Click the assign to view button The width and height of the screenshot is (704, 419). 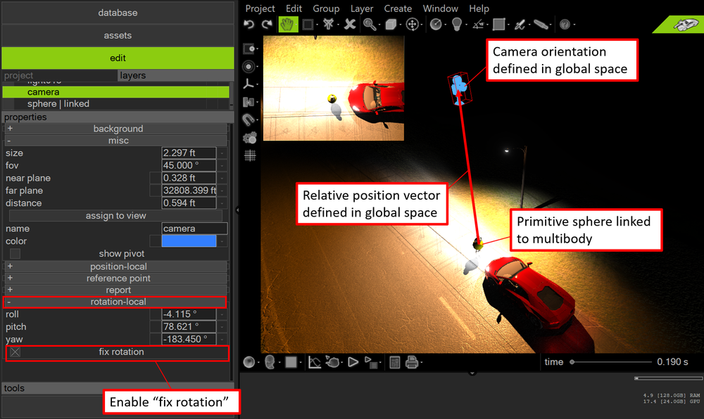click(116, 216)
